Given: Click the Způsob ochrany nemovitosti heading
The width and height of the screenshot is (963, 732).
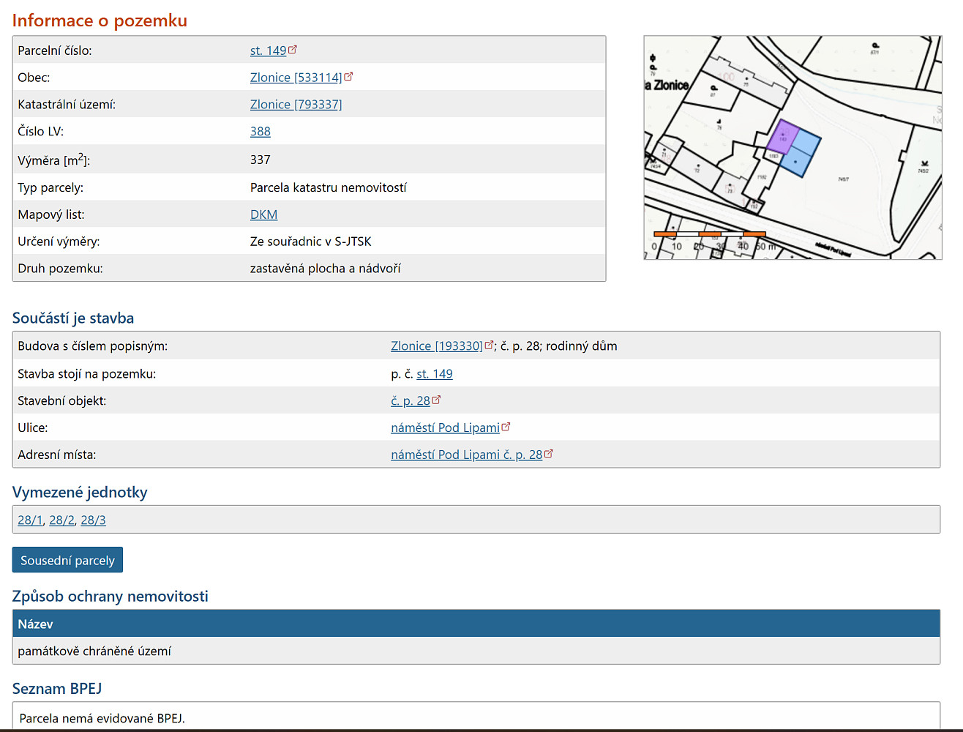Looking at the screenshot, I should point(110,597).
